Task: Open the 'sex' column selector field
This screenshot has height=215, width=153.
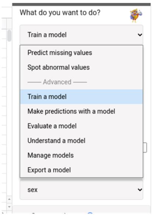Action: (x=81, y=190)
